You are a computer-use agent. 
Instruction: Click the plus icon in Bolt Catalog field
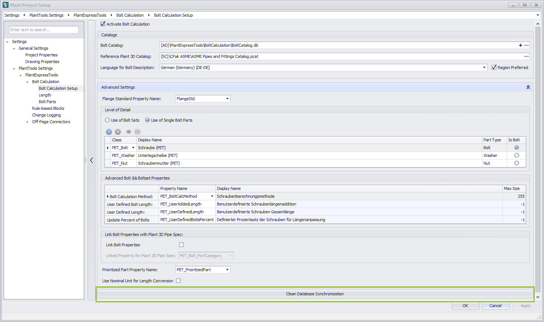click(x=521, y=45)
